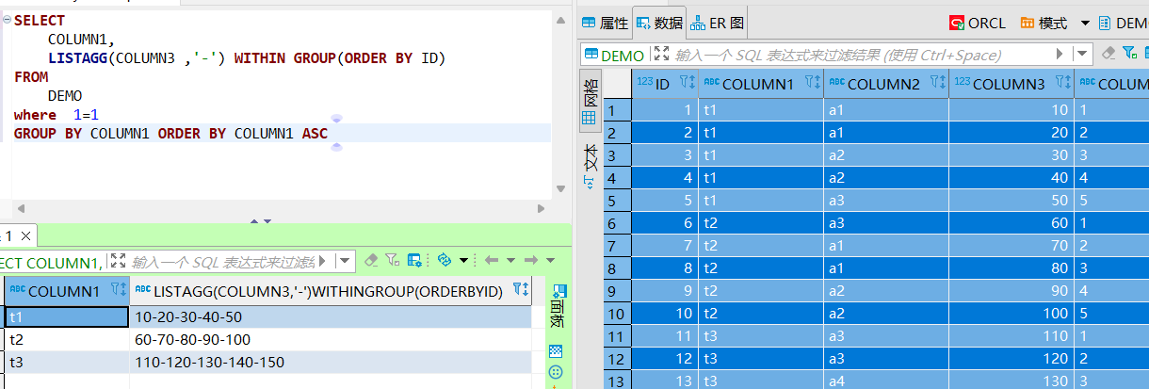Expand the result filter panel icon

(x=117, y=261)
